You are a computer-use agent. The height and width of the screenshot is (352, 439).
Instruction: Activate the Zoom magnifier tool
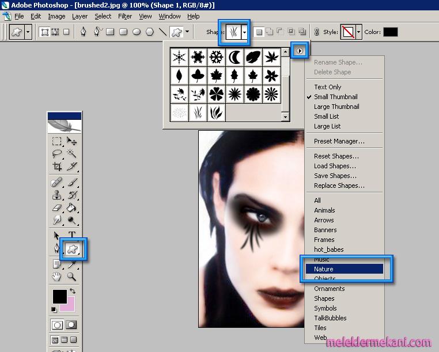coord(72,277)
